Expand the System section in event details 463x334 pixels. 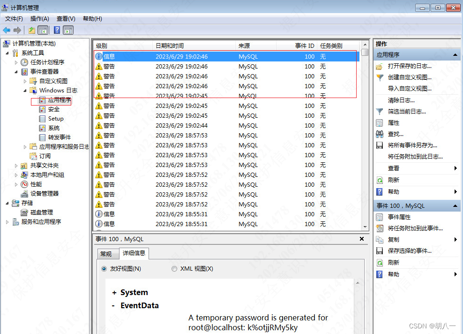pos(114,293)
